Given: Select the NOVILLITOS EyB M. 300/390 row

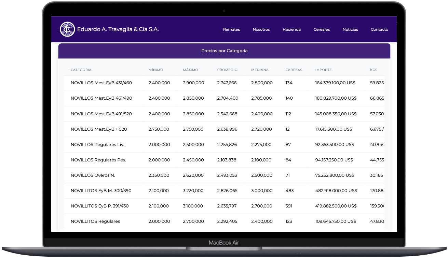Looking at the screenshot, I should click(101, 191).
